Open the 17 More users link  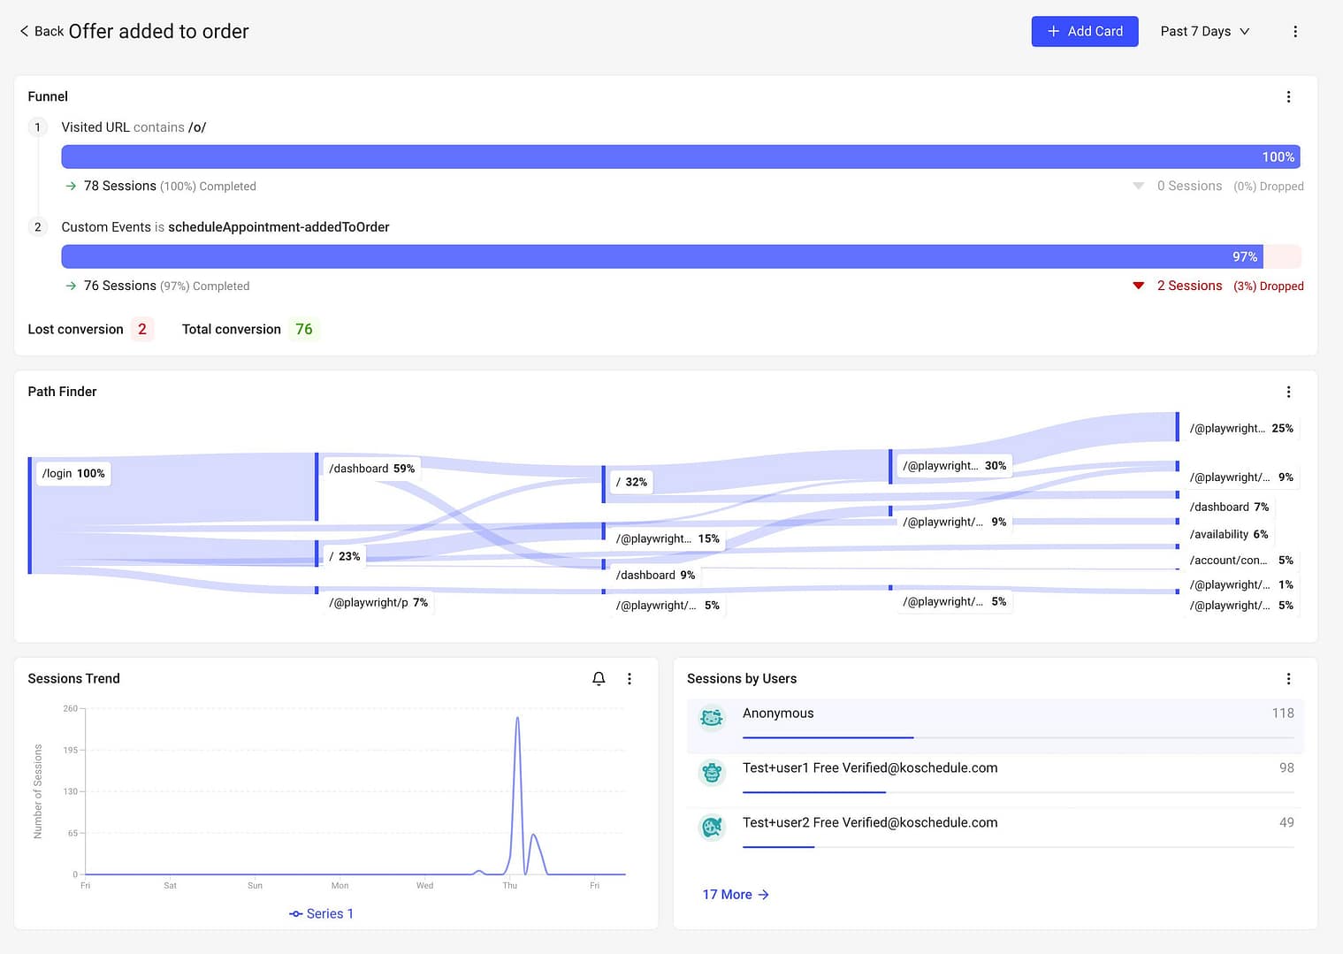[735, 895]
